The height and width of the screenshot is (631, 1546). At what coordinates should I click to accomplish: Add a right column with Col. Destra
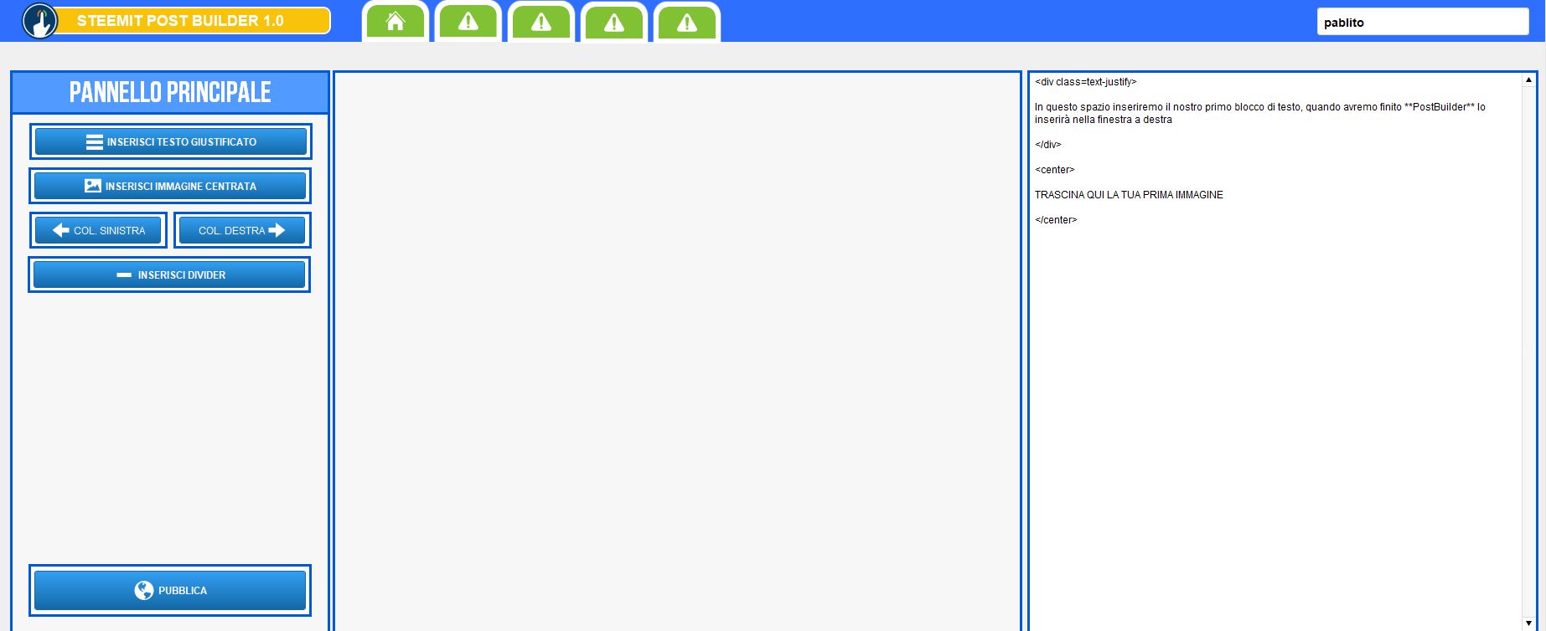[242, 230]
